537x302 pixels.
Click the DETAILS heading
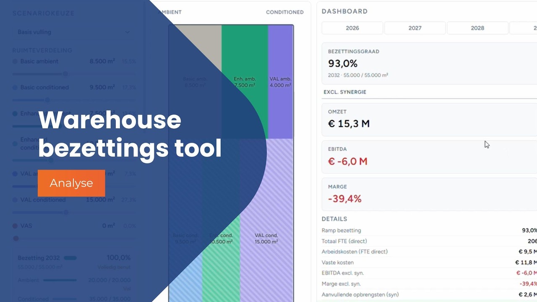334,219
